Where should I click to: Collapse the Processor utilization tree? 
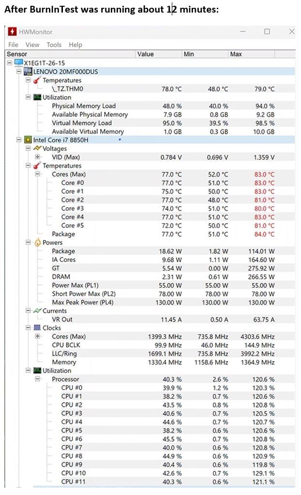(x=37, y=379)
